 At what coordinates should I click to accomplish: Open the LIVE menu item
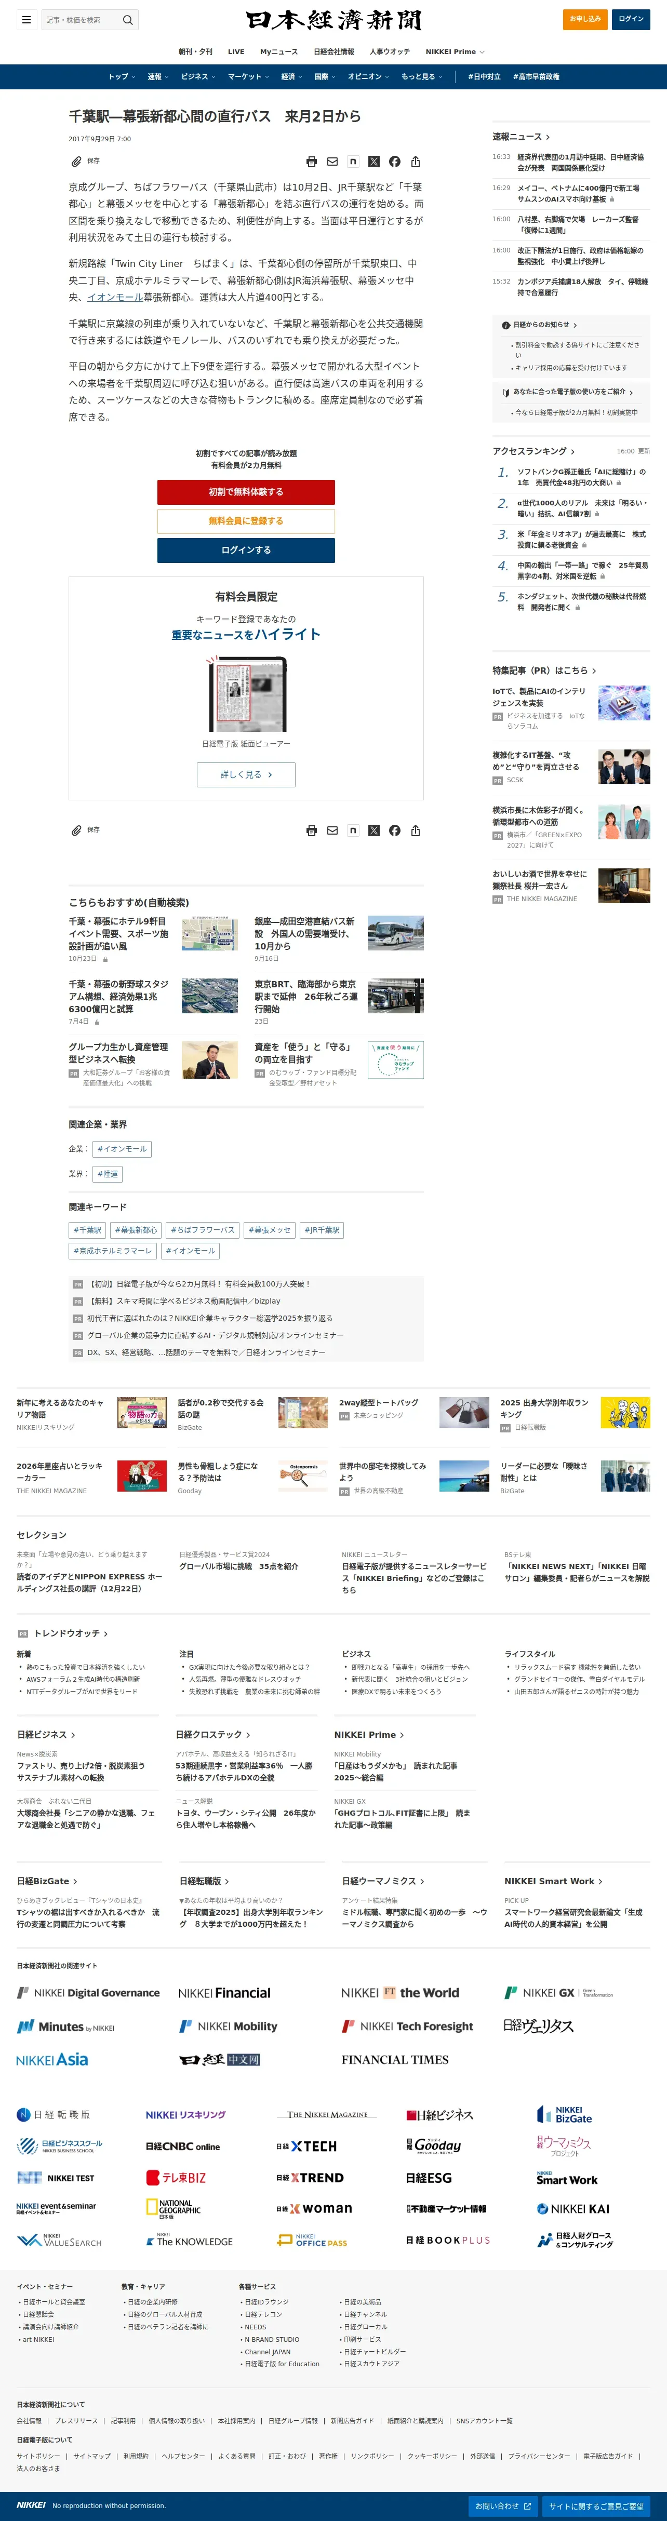[x=236, y=52]
